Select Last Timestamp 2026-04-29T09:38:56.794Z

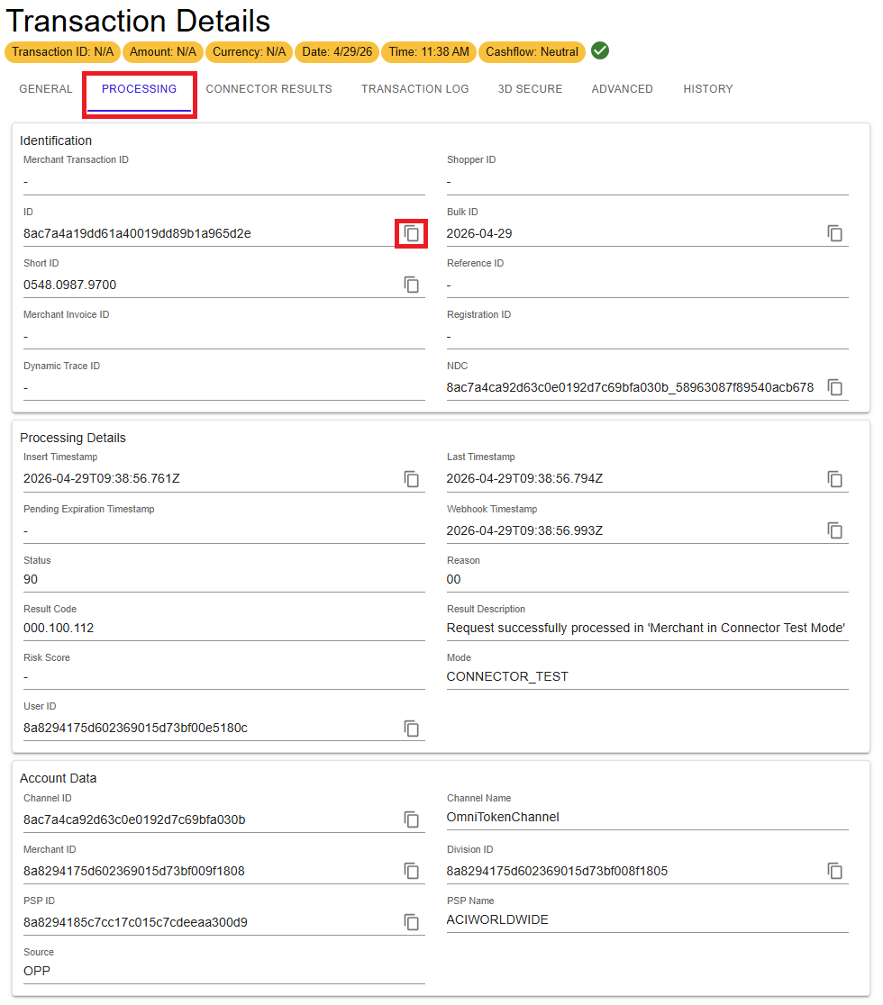click(x=524, y=479)
